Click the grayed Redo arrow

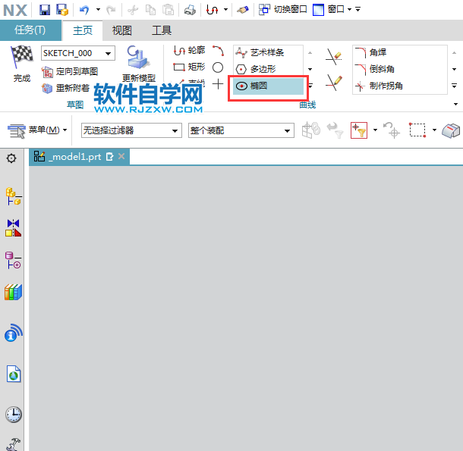(x=111, y=10)
